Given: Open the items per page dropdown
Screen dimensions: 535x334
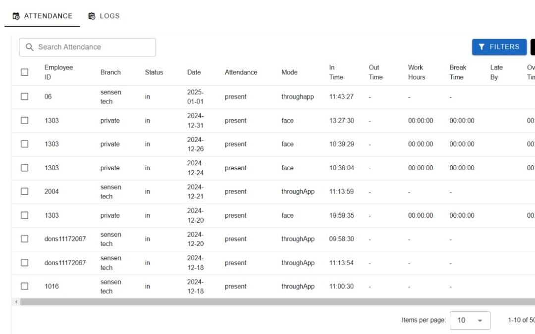Looking at the screenshot, I should click(x=469, y=320).
